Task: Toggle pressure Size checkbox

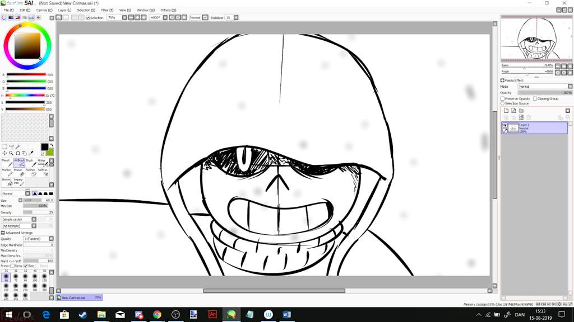Action: pyautogui.click(x=26, y=266)
